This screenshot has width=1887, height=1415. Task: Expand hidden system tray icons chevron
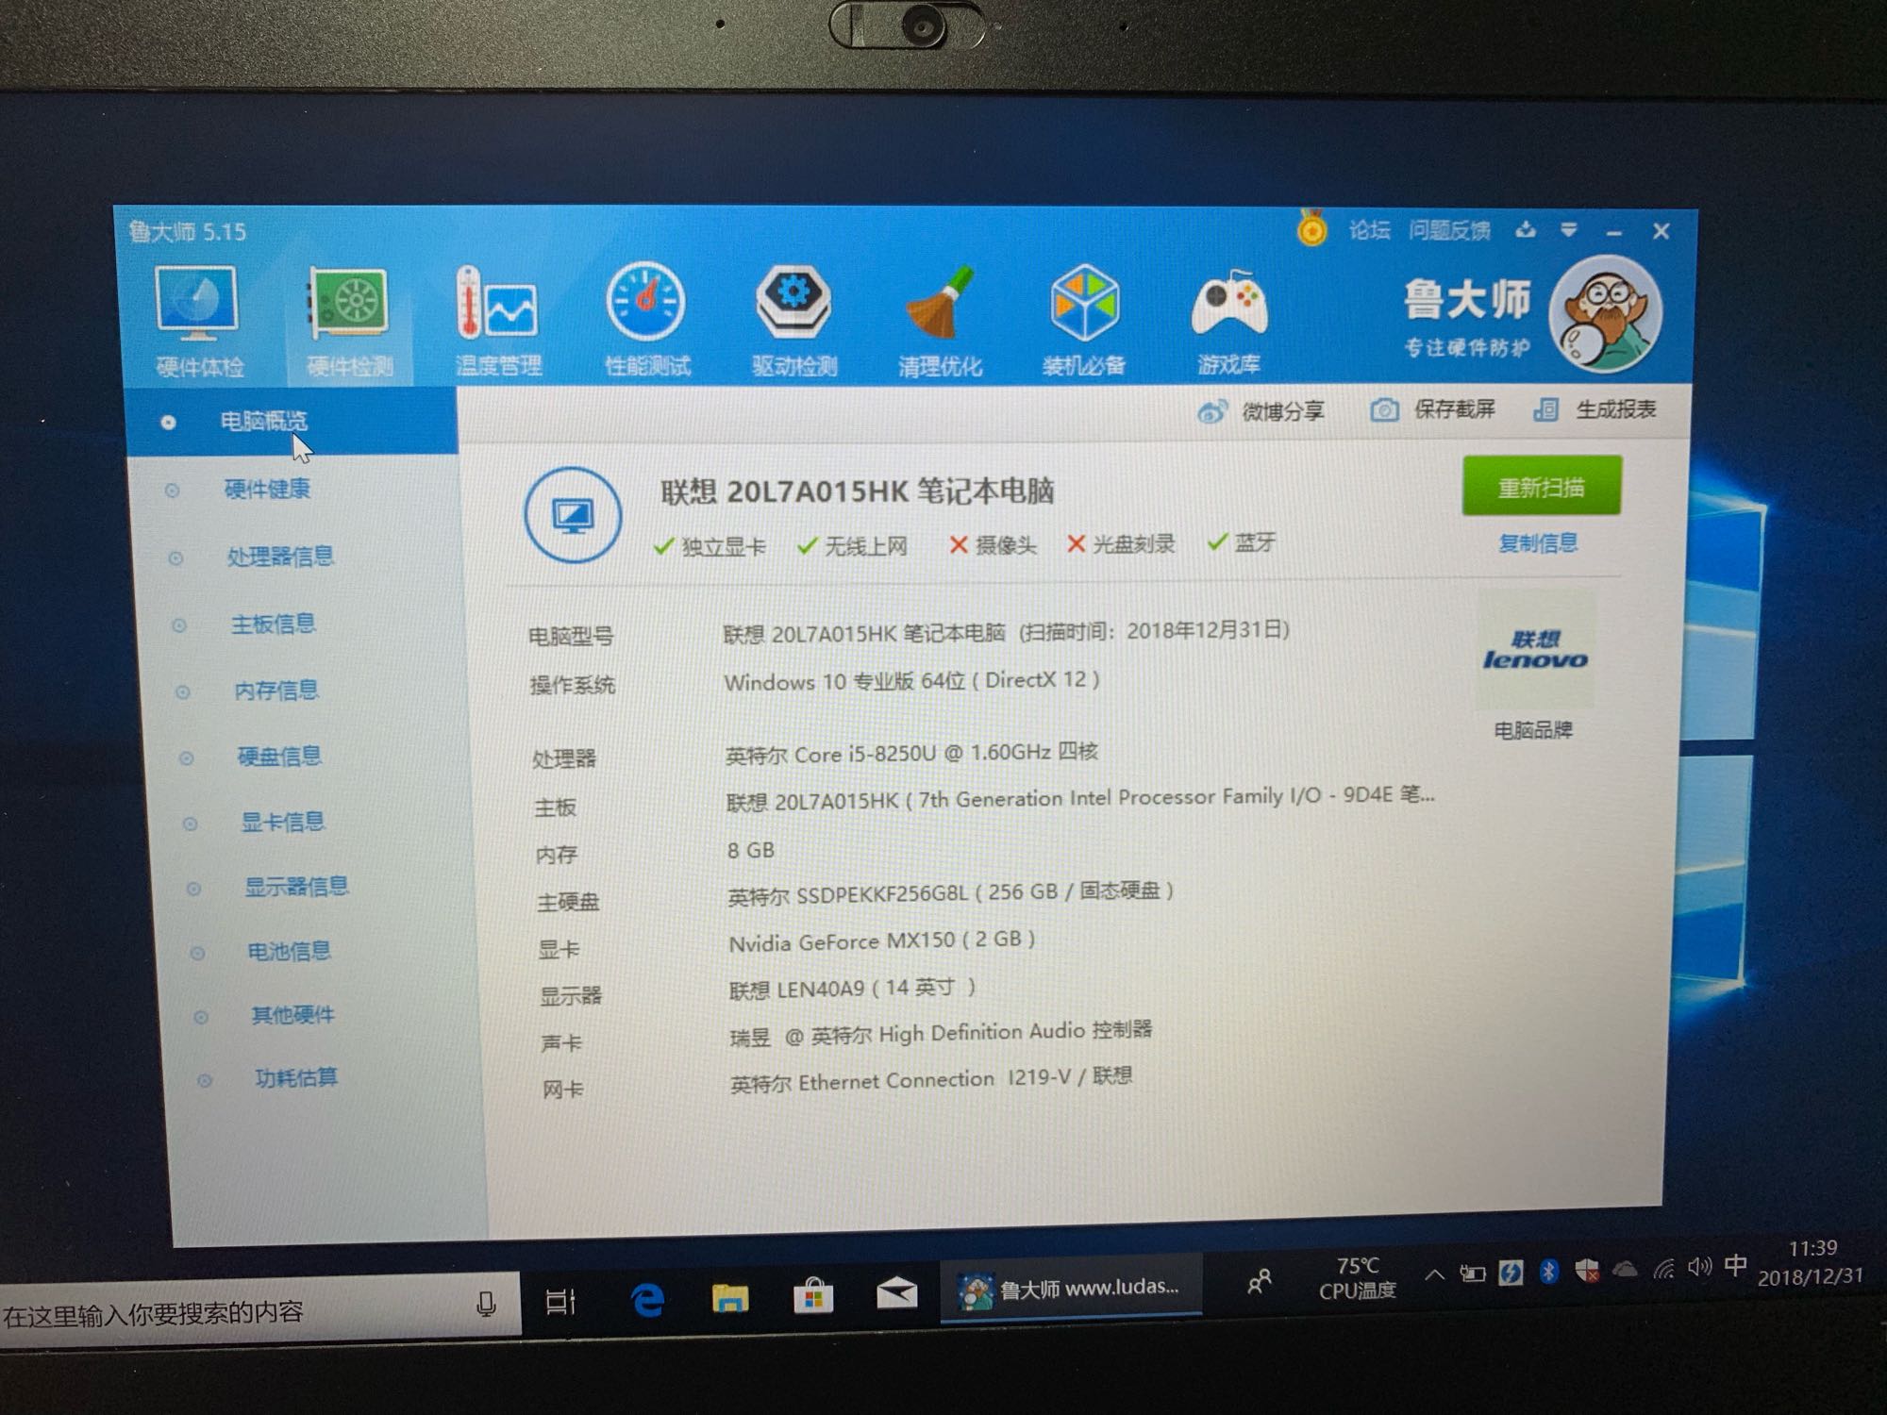coord(1434,1274)
